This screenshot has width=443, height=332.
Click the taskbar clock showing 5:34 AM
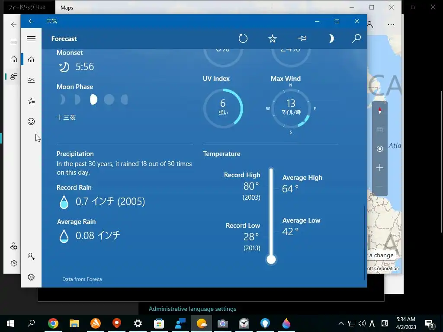point(406,323)
